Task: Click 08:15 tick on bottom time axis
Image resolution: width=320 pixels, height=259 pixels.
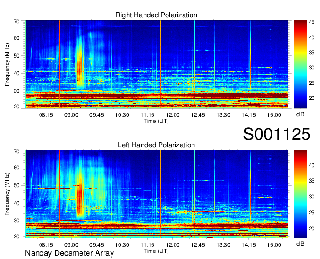Action: coord(46,245)
